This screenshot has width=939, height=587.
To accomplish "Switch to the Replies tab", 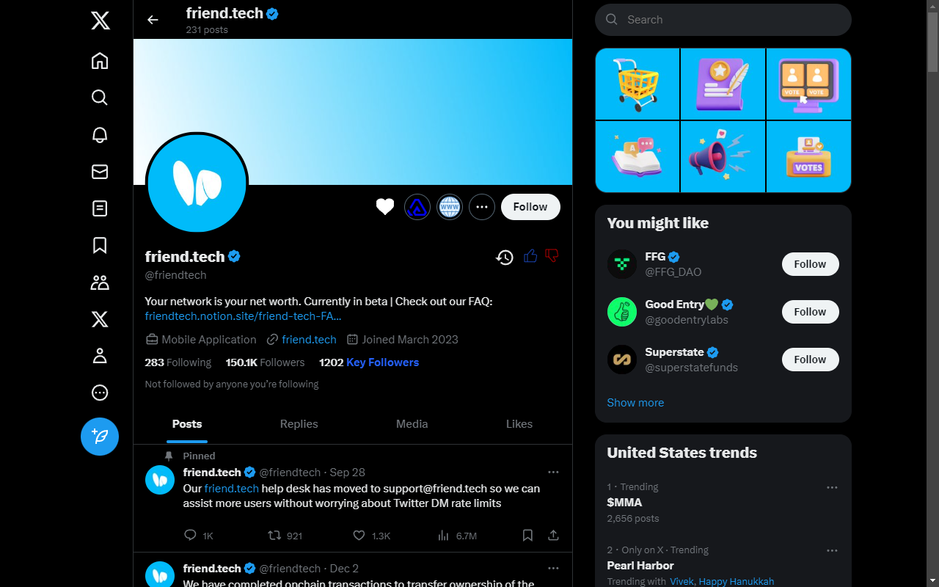I will (x=299, y=424).
